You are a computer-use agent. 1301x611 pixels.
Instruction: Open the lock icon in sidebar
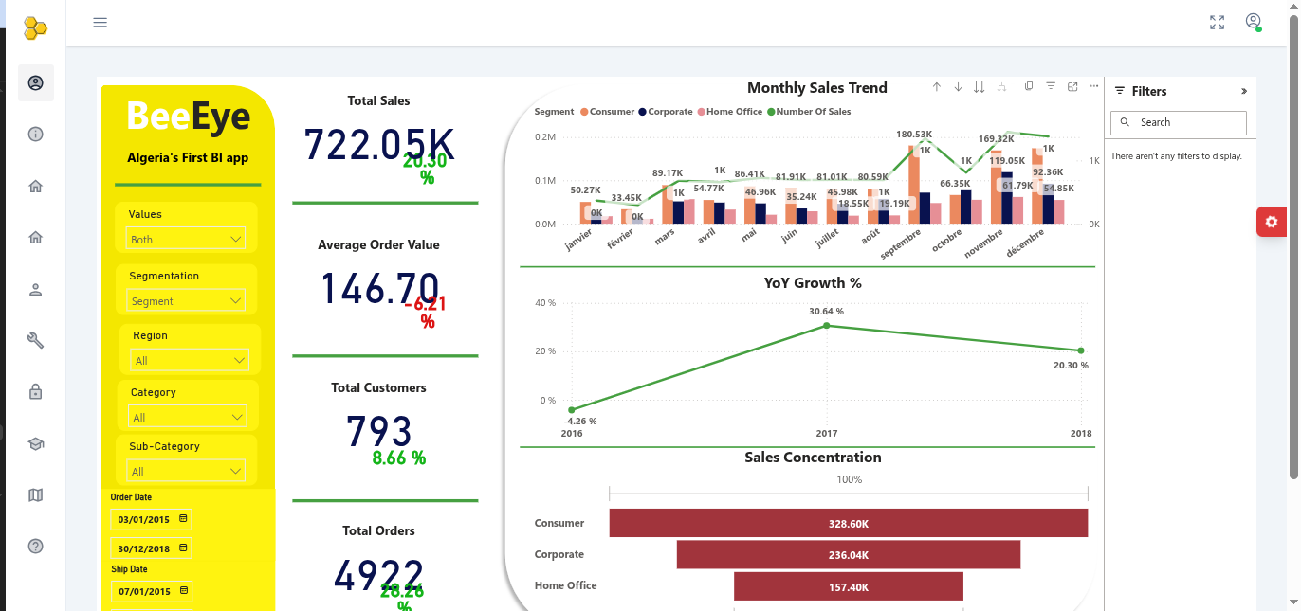pyautogui.click(x=36, y=391)
